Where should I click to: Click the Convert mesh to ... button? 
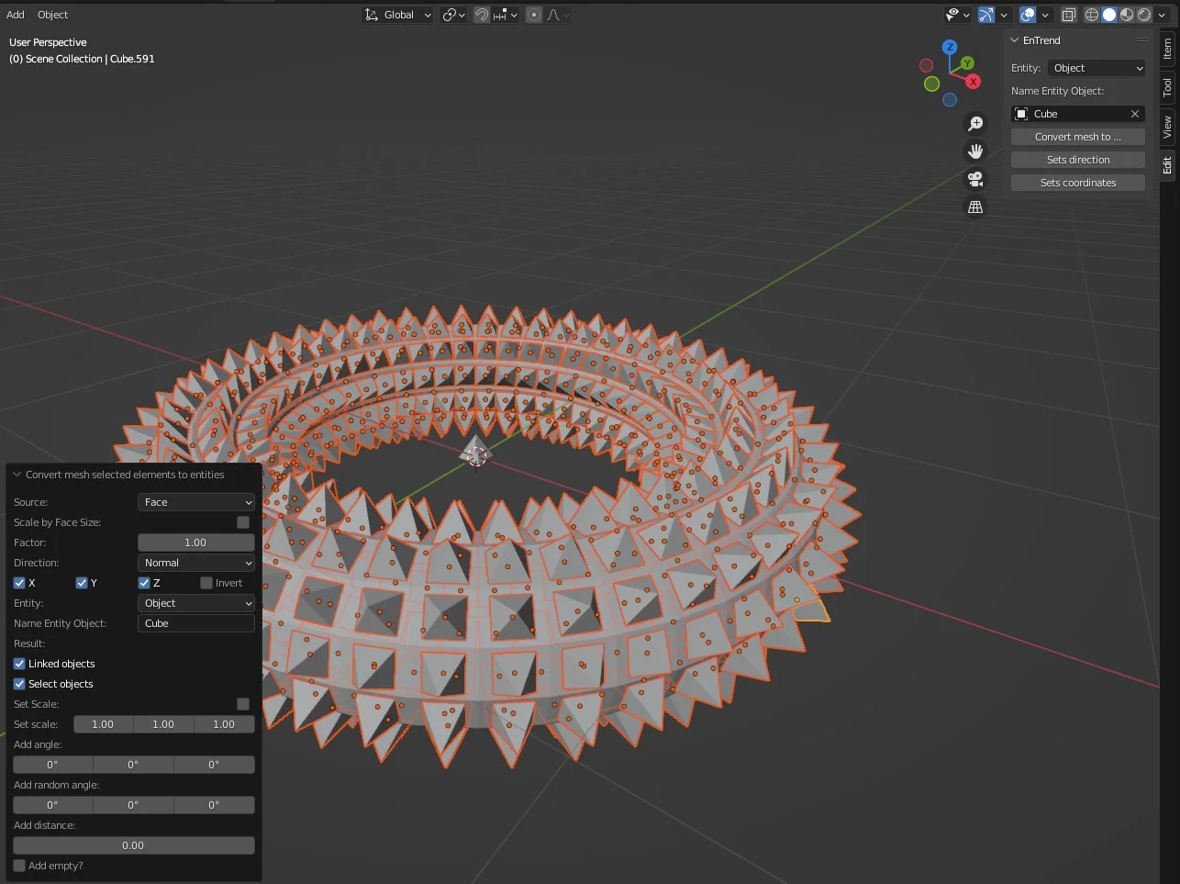(x=1077, y=136)
